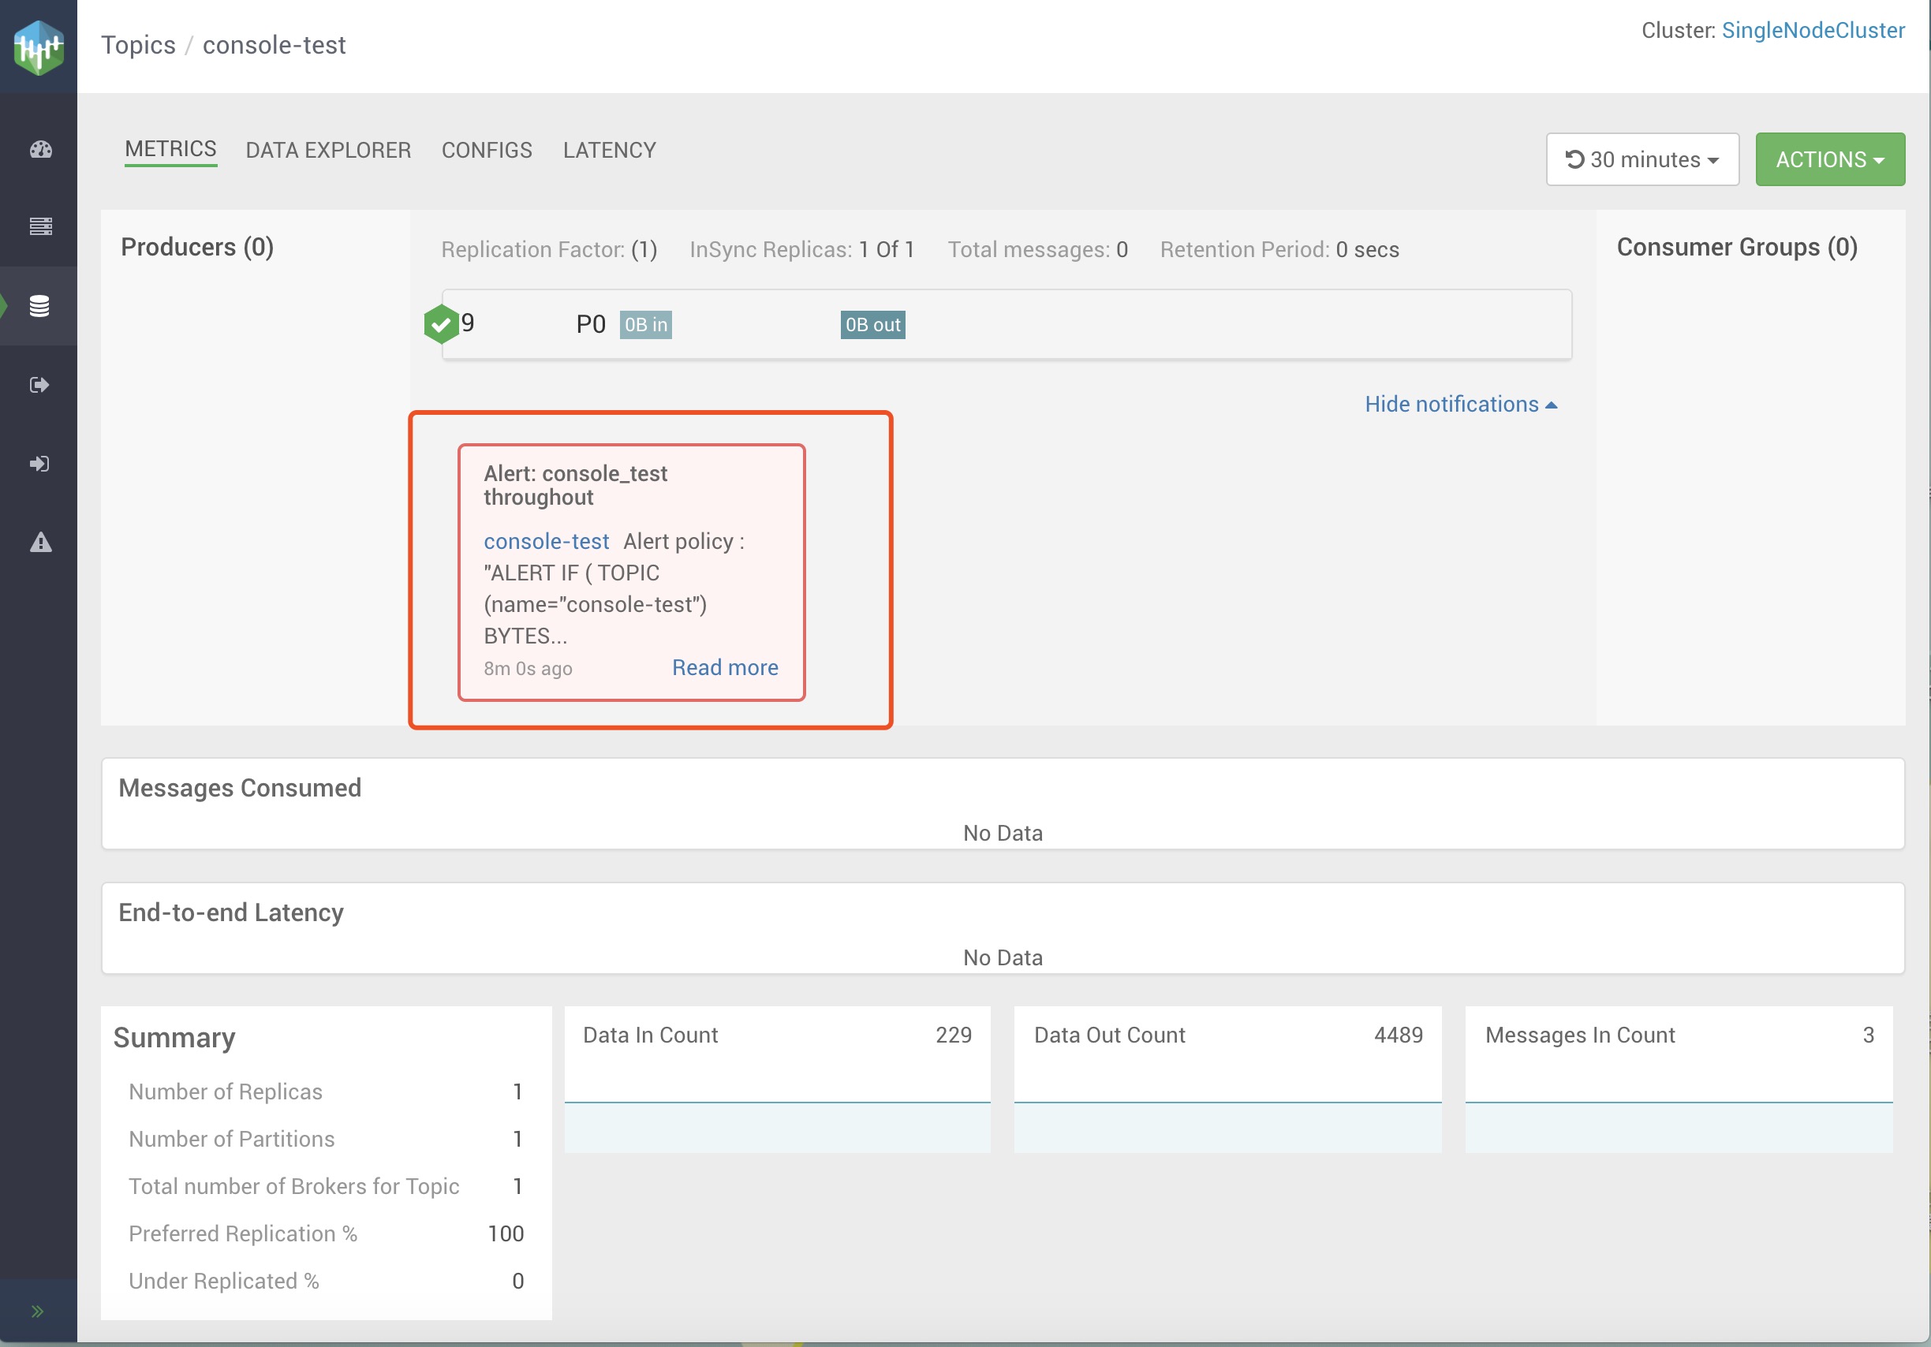Screen dimensions: 1931x1347
Task: Click the End-to-end Latency panel title
Action: coord(231,912)
